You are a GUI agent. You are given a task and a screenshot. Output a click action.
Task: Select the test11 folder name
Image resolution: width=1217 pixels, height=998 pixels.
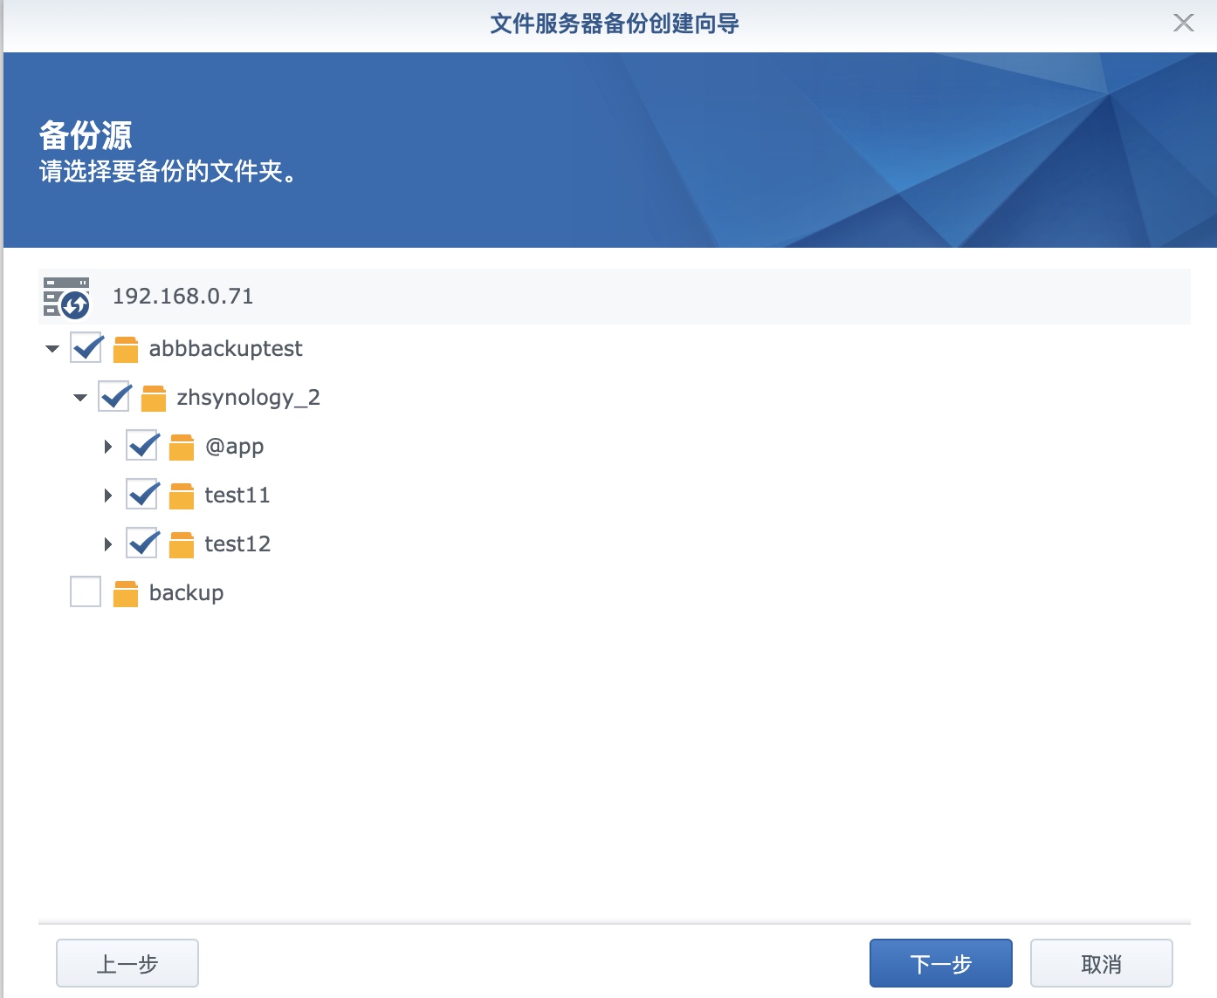(x=237, y=496)
